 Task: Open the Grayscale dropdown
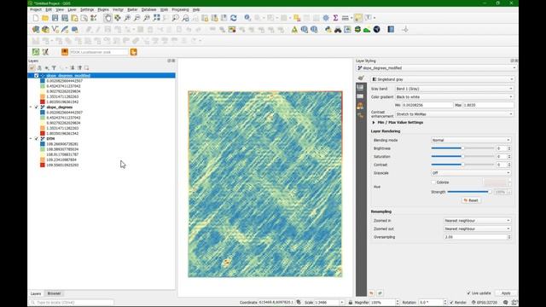tap(471, 173)
